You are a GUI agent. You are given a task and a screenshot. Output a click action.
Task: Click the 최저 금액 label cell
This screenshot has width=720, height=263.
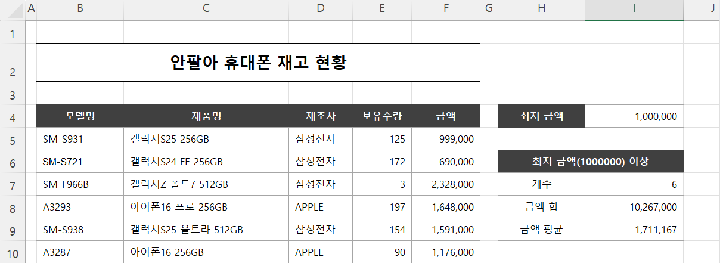tap(541, 116)
